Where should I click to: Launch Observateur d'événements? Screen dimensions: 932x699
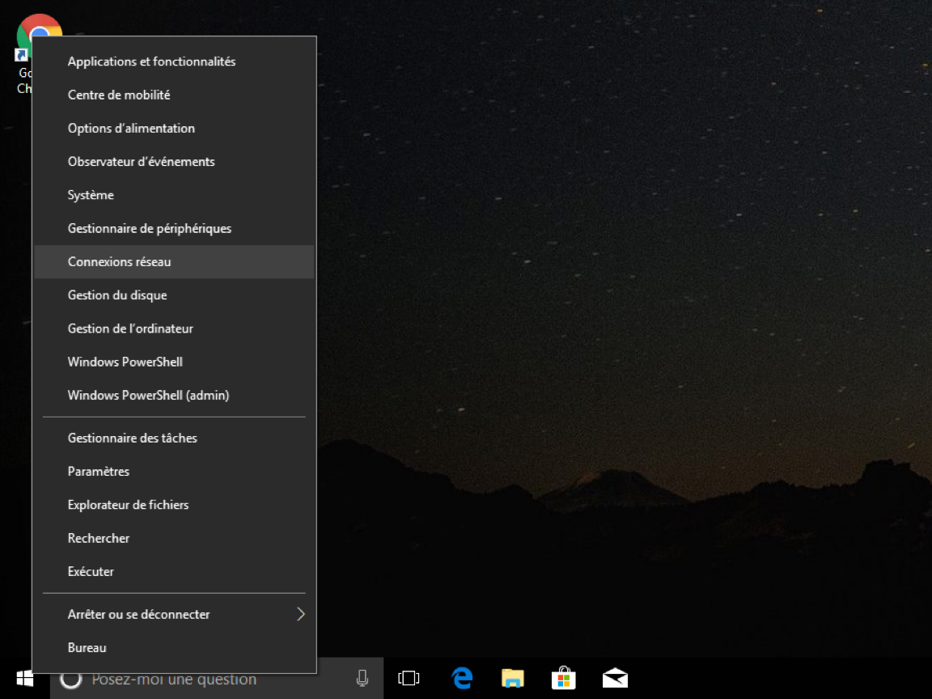(174, 161)
